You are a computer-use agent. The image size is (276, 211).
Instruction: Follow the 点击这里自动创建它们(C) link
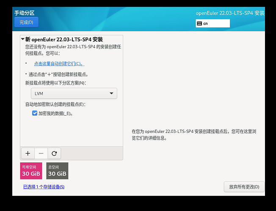[59, 64]
